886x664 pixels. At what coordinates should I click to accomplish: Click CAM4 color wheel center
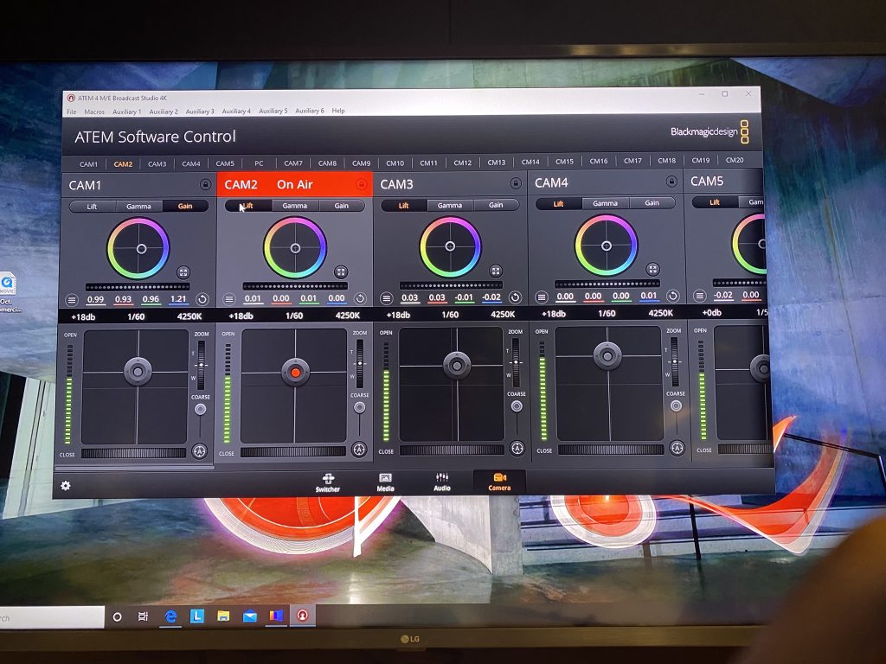tap(606, 245)
